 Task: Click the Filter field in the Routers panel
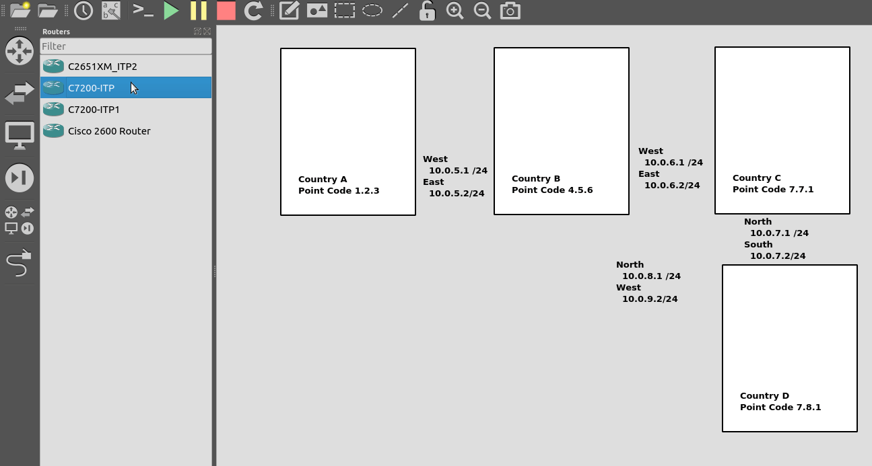coord(126,46)
